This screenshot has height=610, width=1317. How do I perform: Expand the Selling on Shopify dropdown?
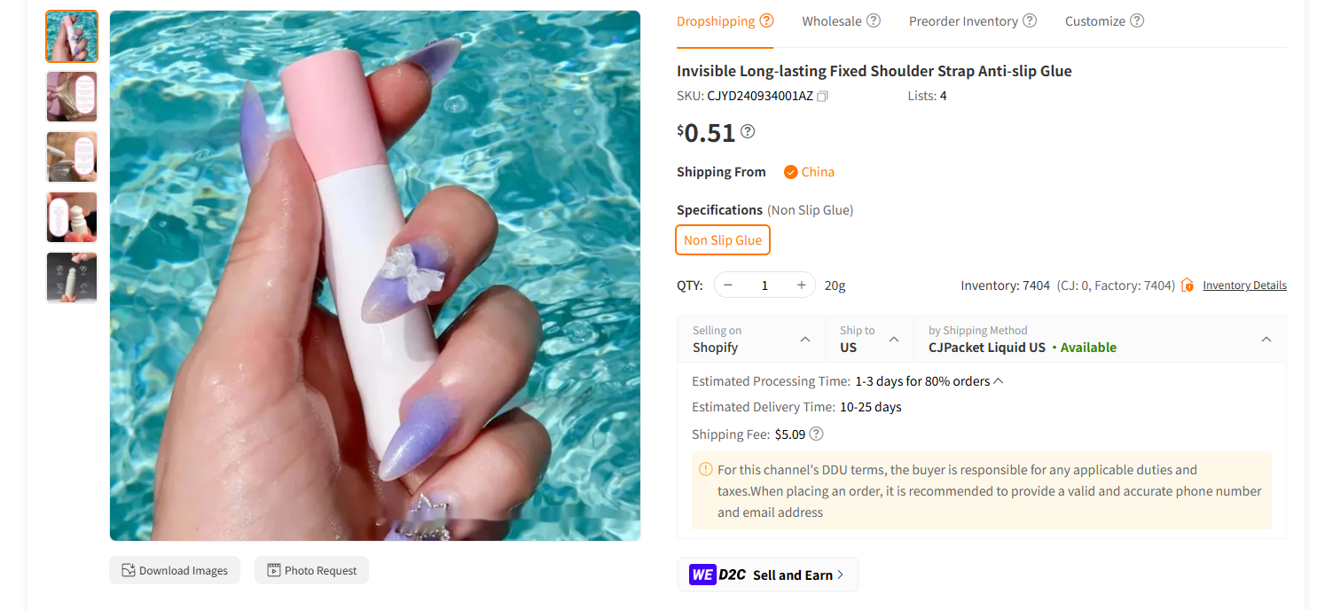click(805, 340)
